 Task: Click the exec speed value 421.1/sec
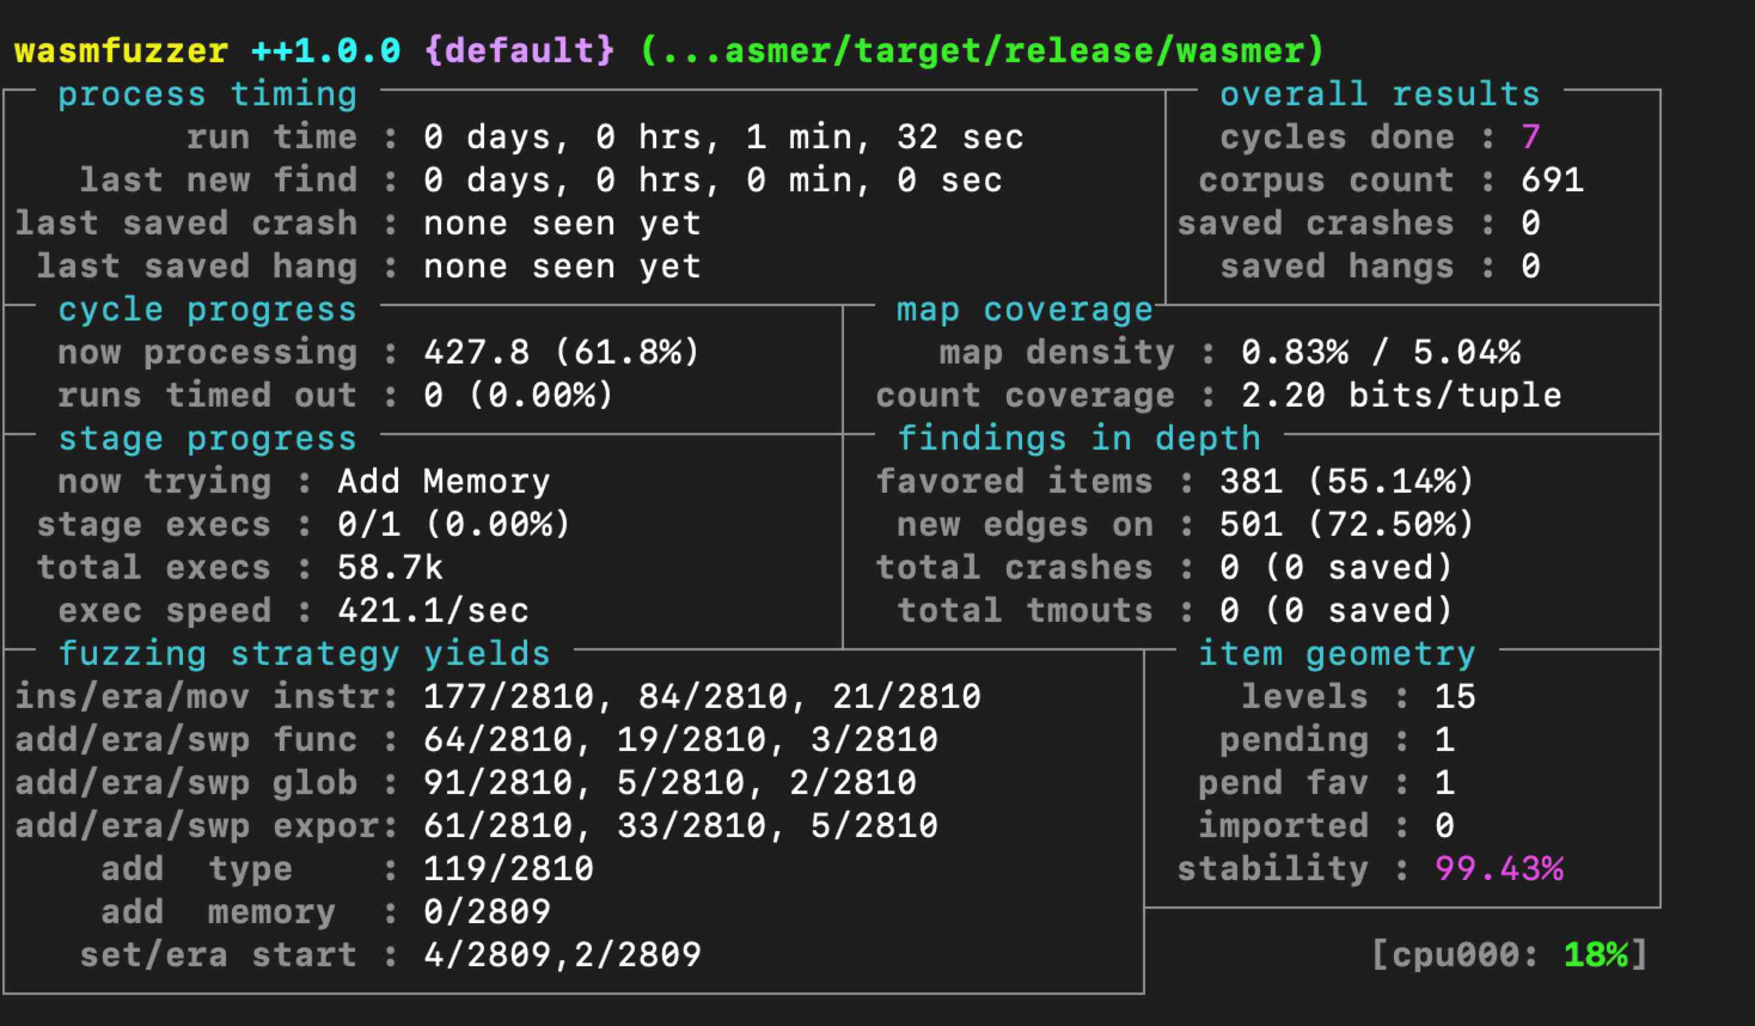tap(433, 611)
